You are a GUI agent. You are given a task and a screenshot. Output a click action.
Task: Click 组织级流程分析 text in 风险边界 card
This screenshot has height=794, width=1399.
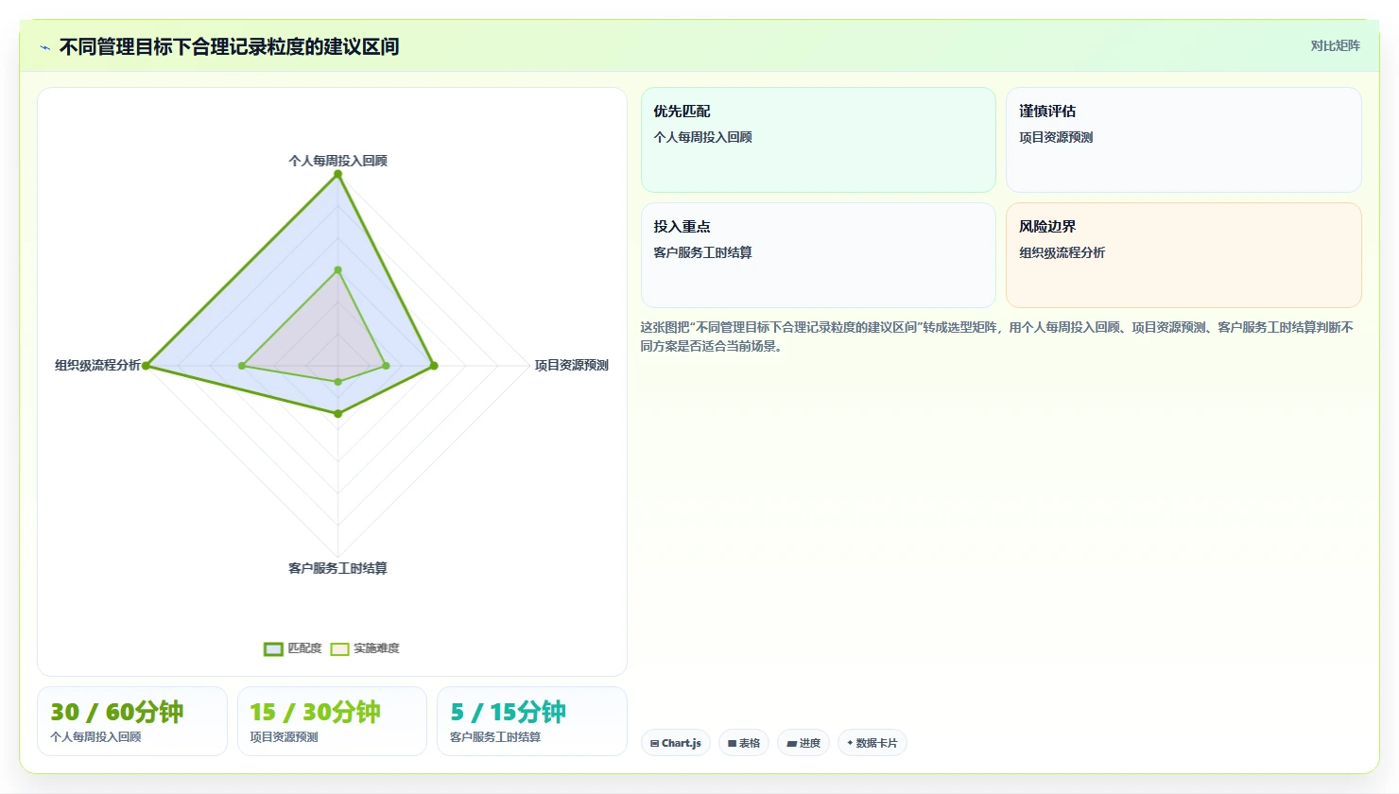[1062, 252]
